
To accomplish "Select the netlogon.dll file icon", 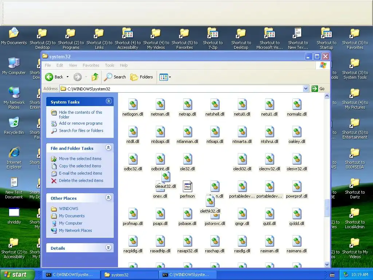I will coord(133,105).
